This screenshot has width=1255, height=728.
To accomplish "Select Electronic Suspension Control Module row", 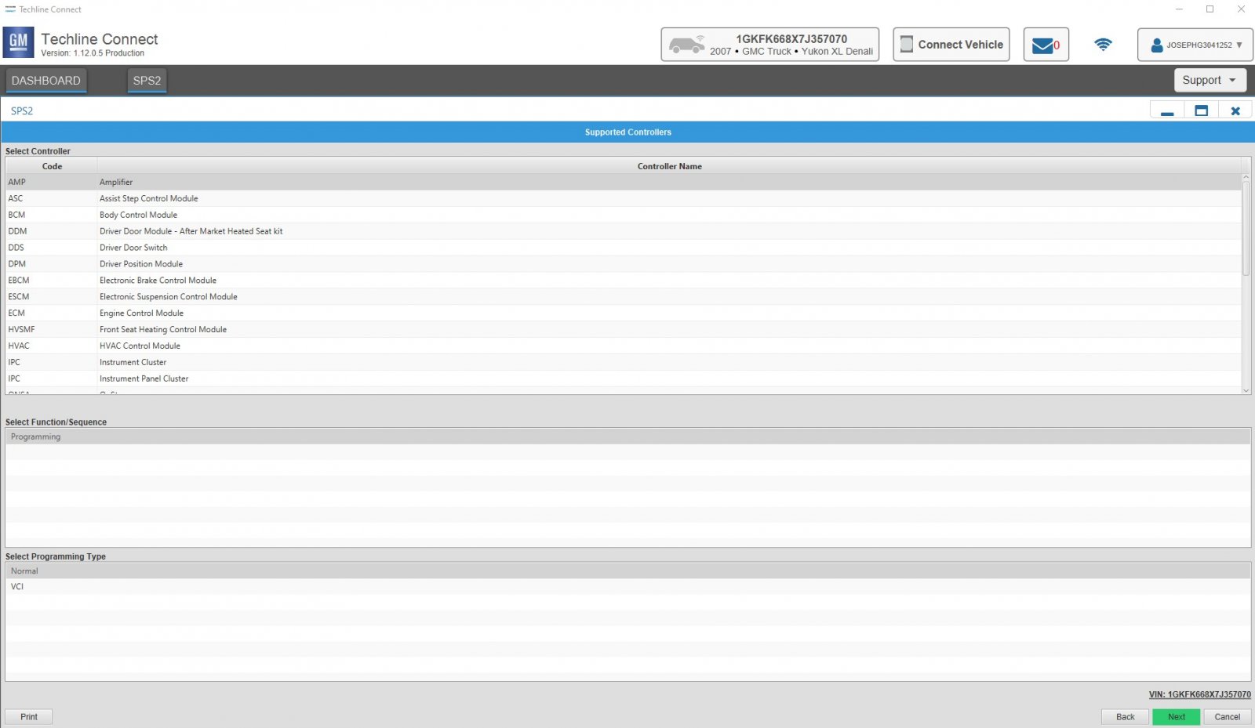I will pyautogui.click(x=624, y=297).
